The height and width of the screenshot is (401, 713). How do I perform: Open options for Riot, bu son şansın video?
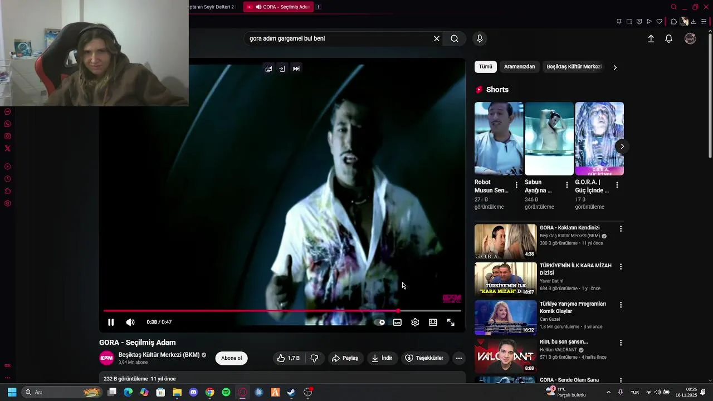pos(621,343)
